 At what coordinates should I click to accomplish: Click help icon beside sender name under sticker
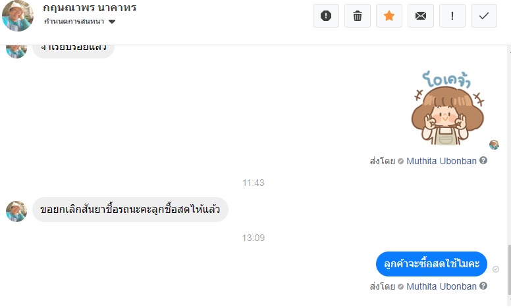[x=483, y=160]
